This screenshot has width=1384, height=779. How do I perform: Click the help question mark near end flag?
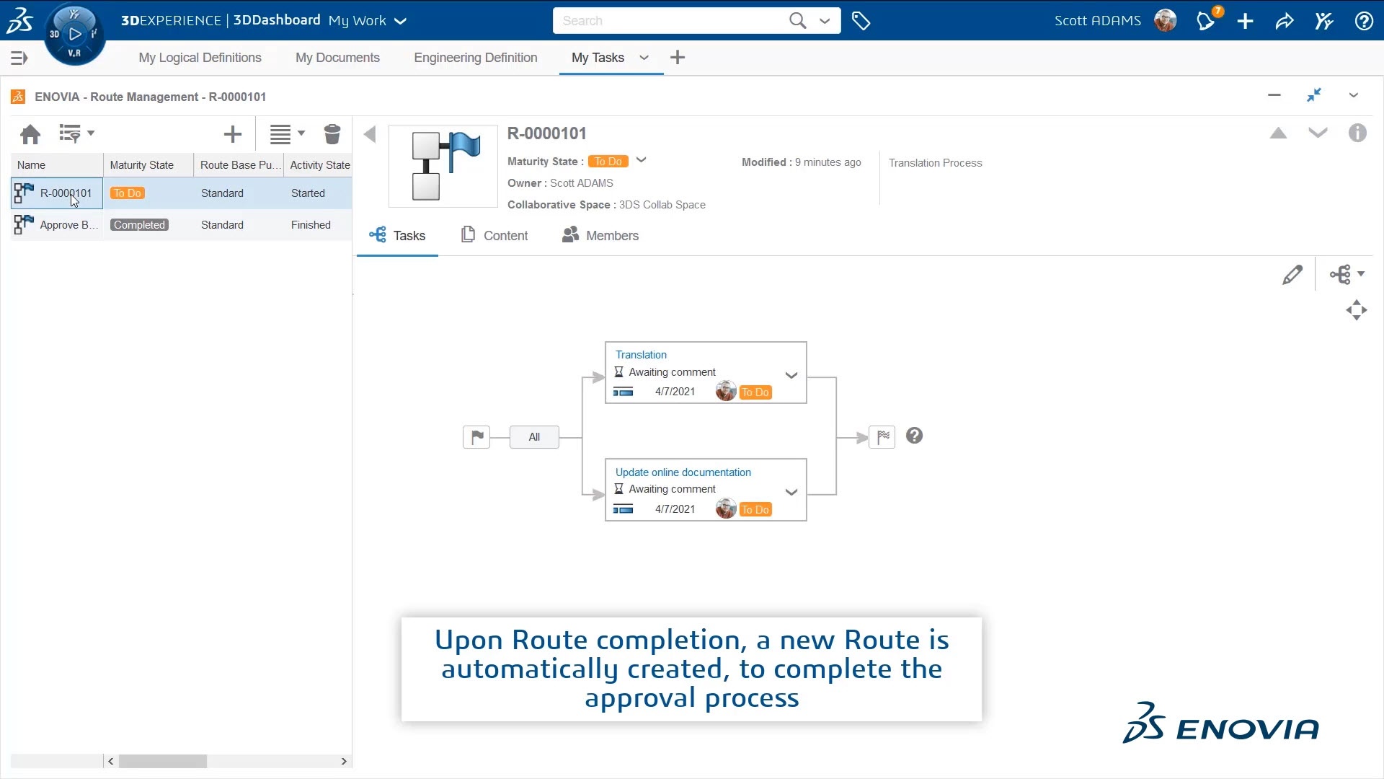point(914,436)
